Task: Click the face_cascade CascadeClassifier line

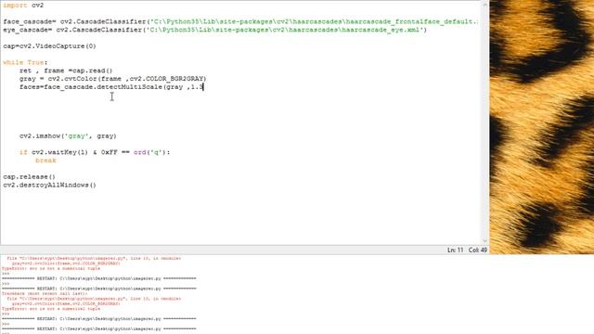Action: click(240, 21)
